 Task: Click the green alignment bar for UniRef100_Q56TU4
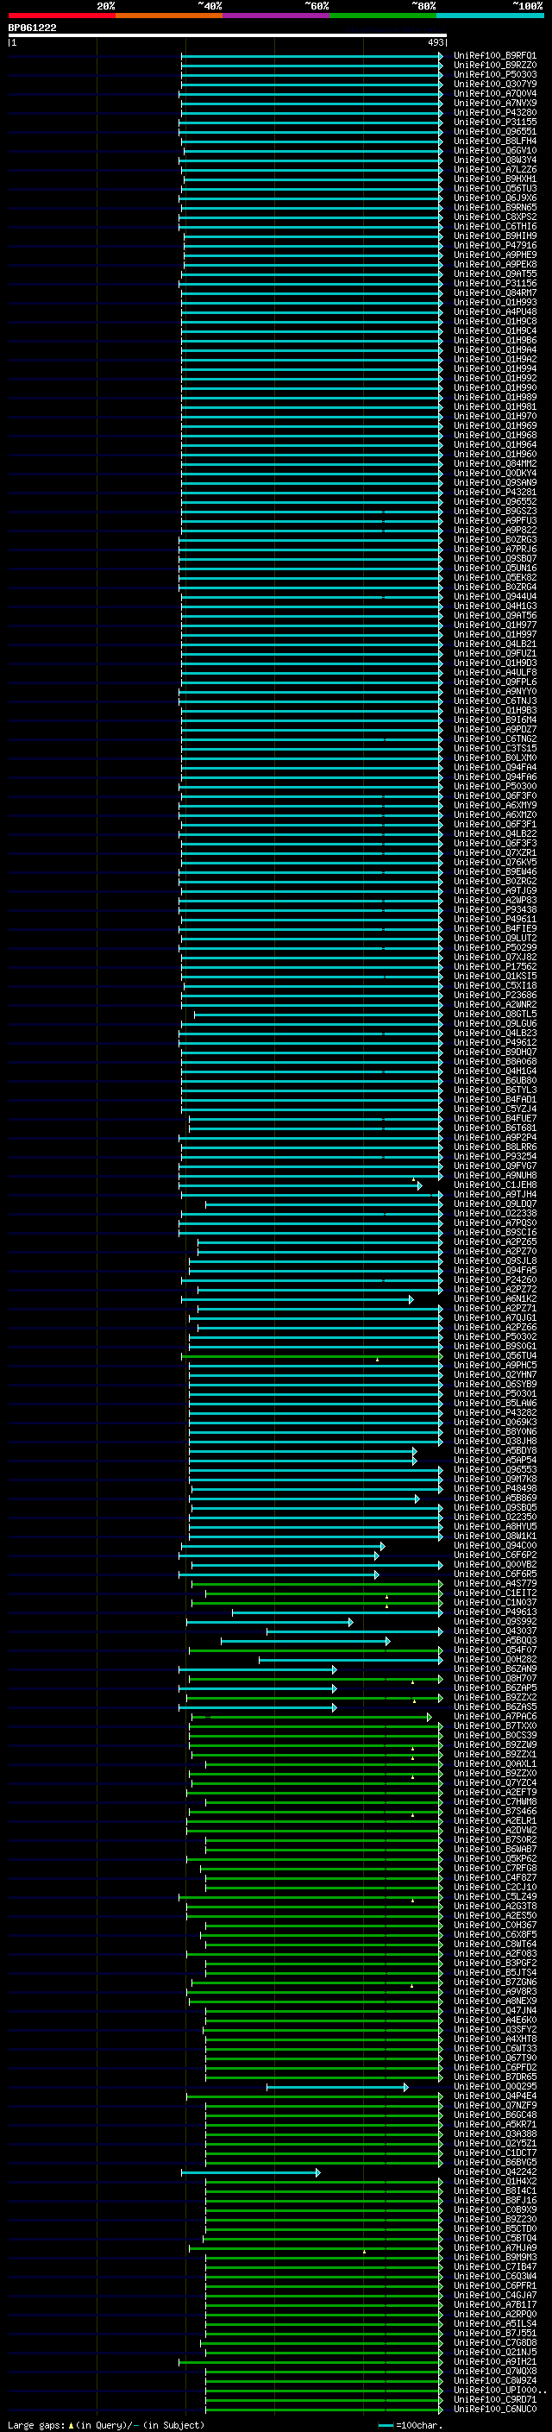[x=311, y=1355]
